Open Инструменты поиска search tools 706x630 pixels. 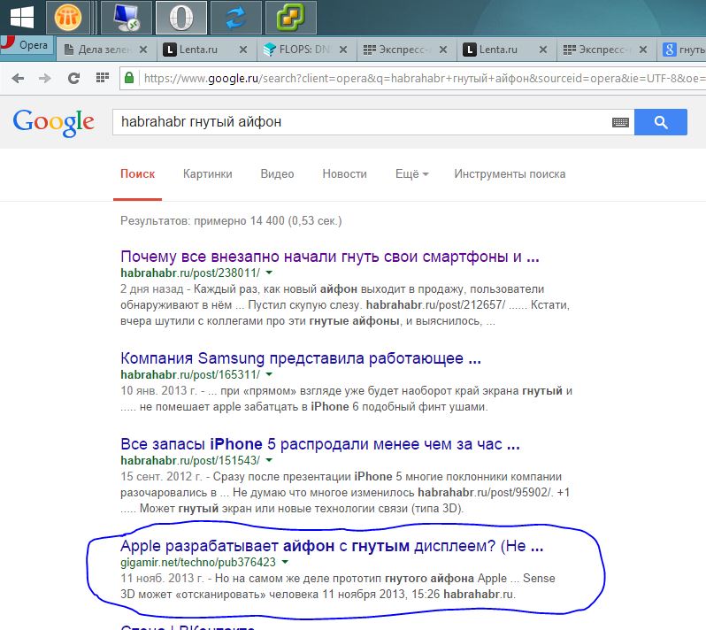(510, 173)
